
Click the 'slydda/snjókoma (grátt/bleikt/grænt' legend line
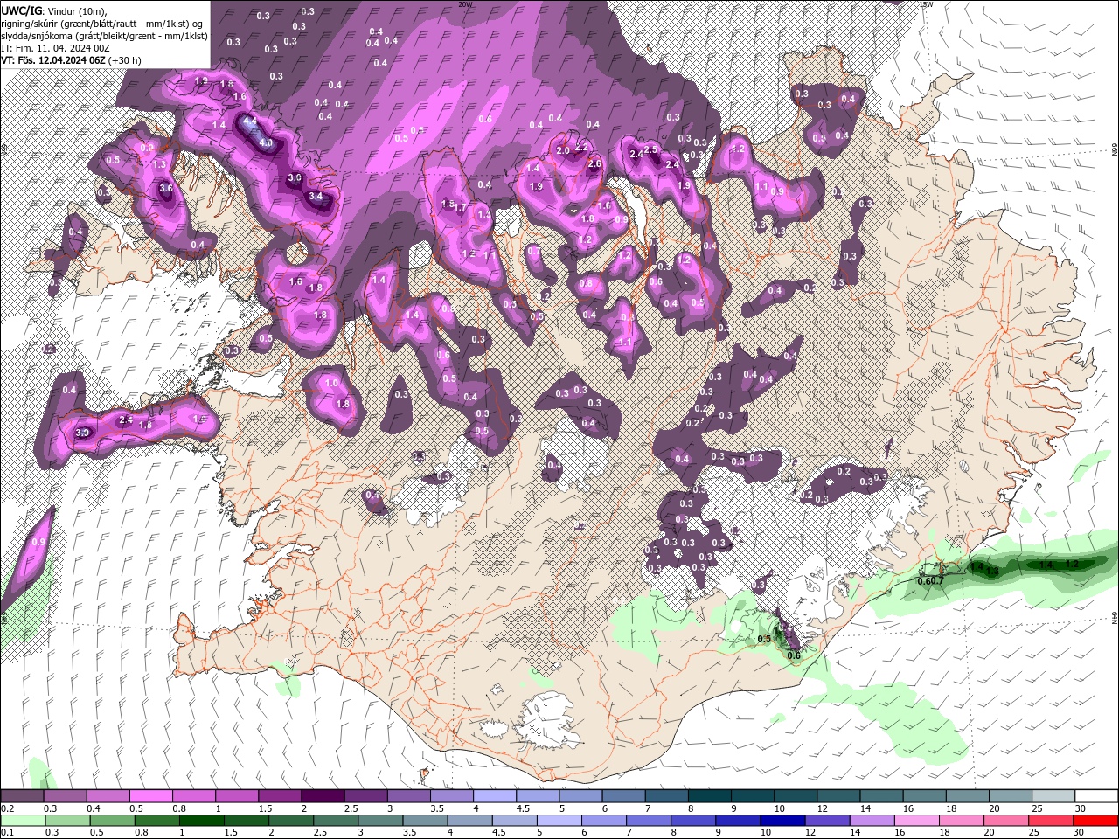click(x=105, y=36)
